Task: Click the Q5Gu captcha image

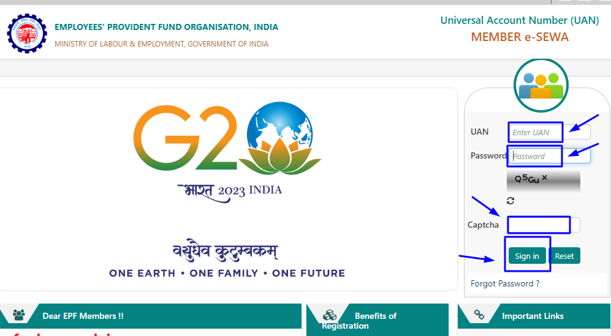Action: coord(544,181)
